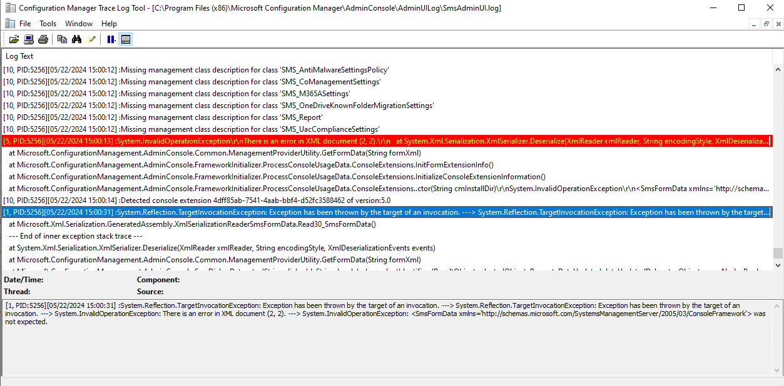
Task: Select the ConsoleExtensions..ctor(String cmInstallDir) line
Action: point(387,189)
